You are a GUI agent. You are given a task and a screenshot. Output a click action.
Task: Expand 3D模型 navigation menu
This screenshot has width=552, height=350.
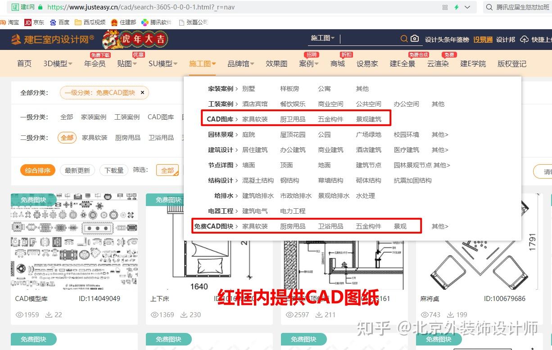click(x=58, y=64)
